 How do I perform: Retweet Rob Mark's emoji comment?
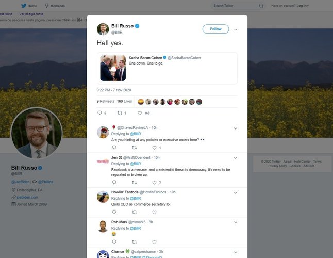[134, 241]
